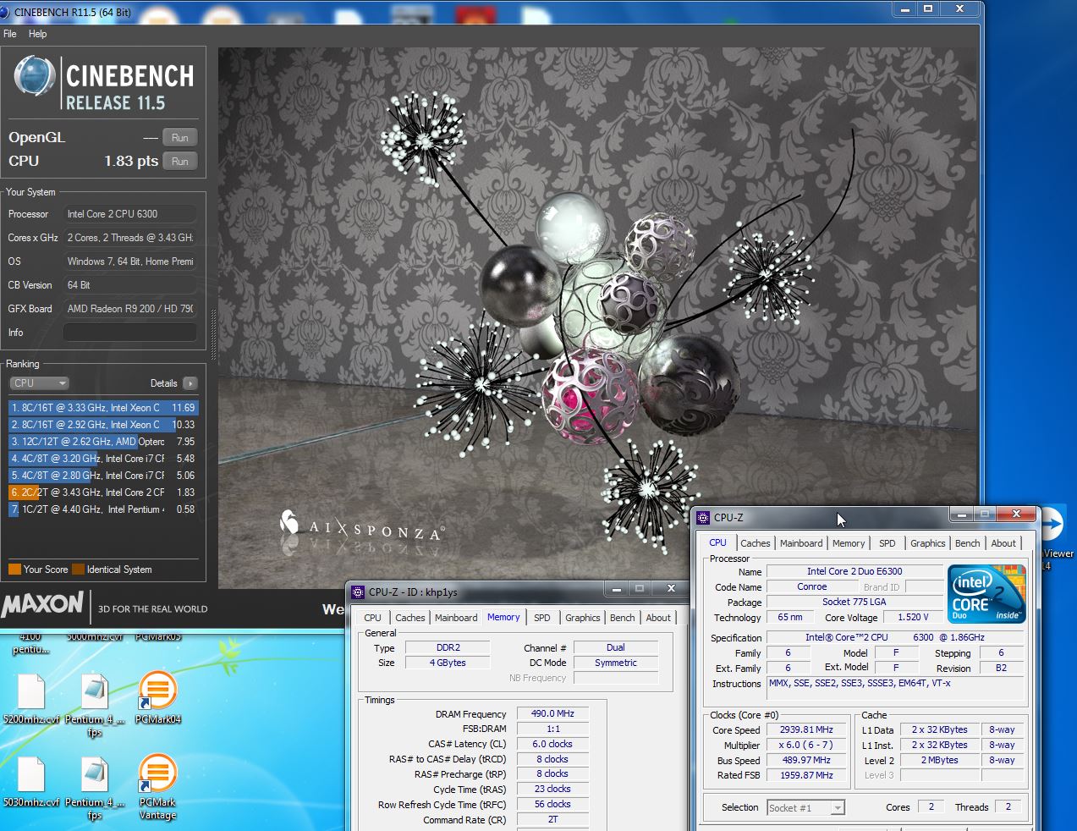
Task: Run the CPU benchmark
Action: click(x=180, y=162)
